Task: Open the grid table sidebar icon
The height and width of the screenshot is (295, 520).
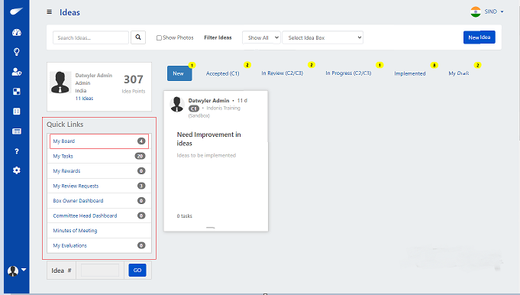Action: pyautogui.click(x=17, y=111)
